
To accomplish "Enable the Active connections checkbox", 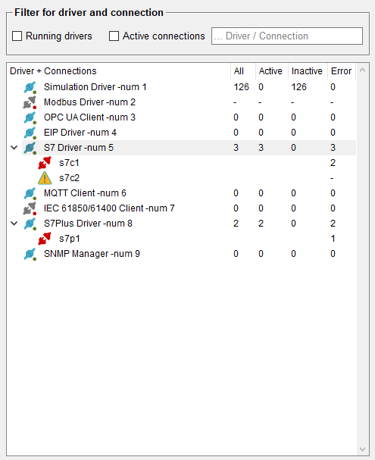I will coord(114,36).
